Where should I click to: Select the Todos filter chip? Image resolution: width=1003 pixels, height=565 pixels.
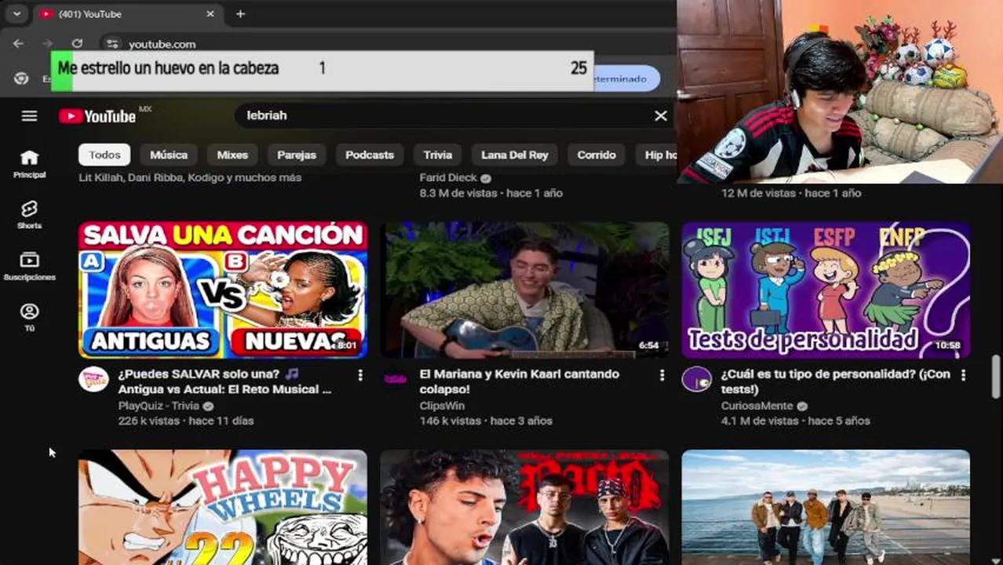[104, 155]
